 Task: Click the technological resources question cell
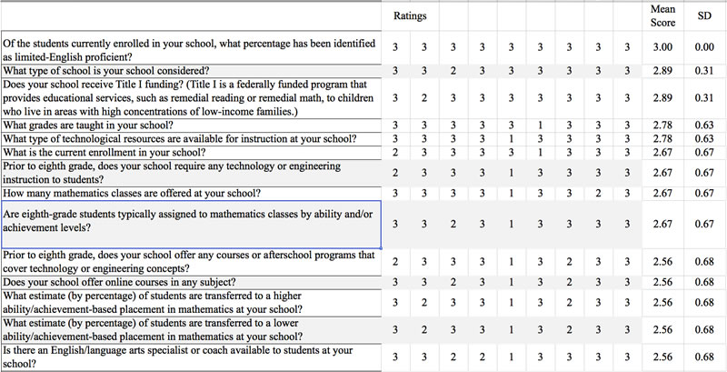189,138
